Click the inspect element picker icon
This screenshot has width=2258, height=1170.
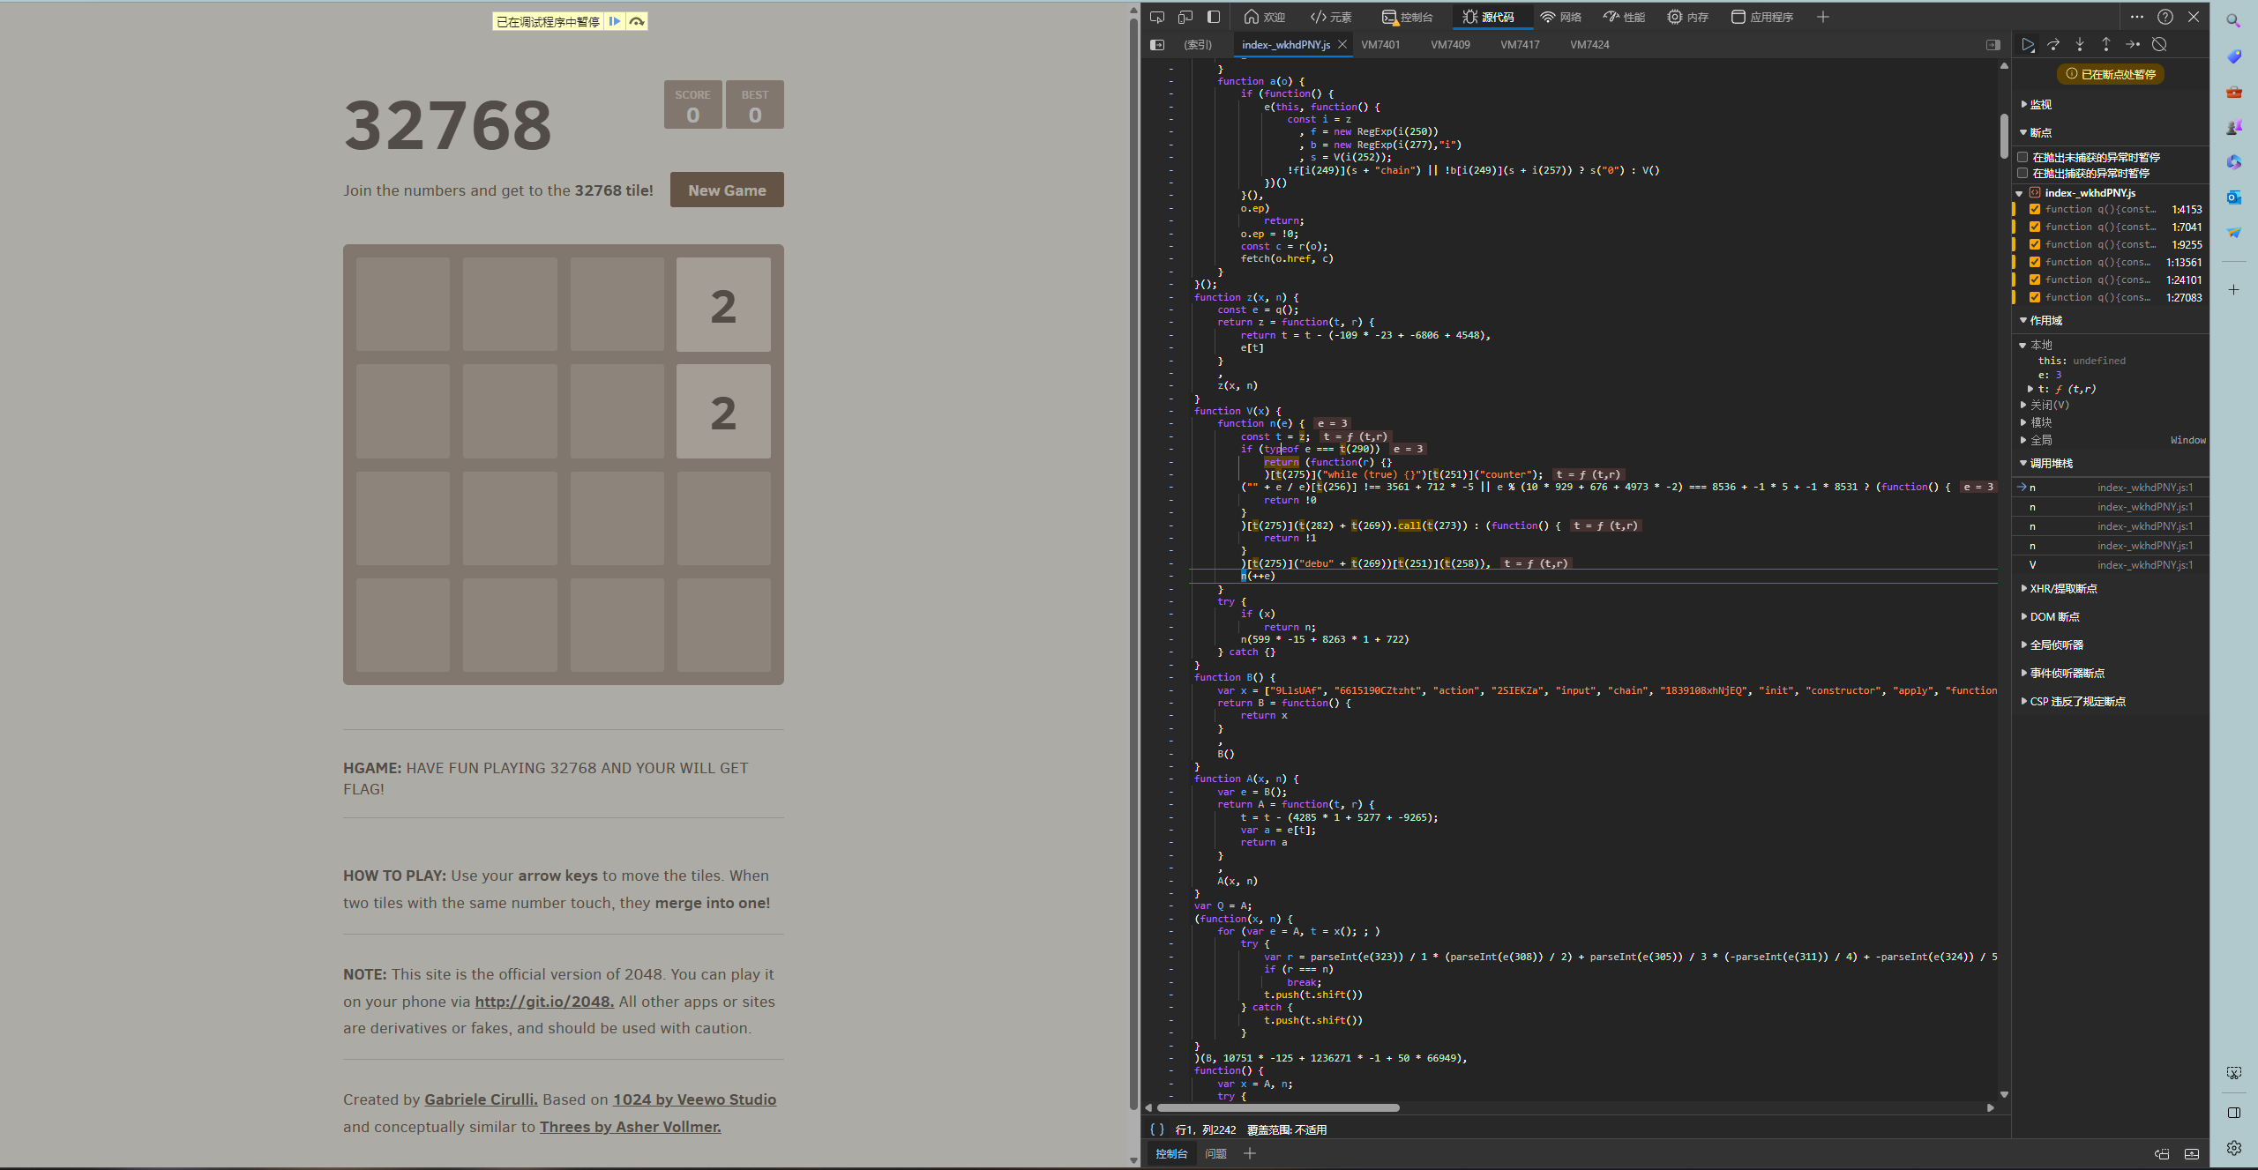coord(1157,17)
